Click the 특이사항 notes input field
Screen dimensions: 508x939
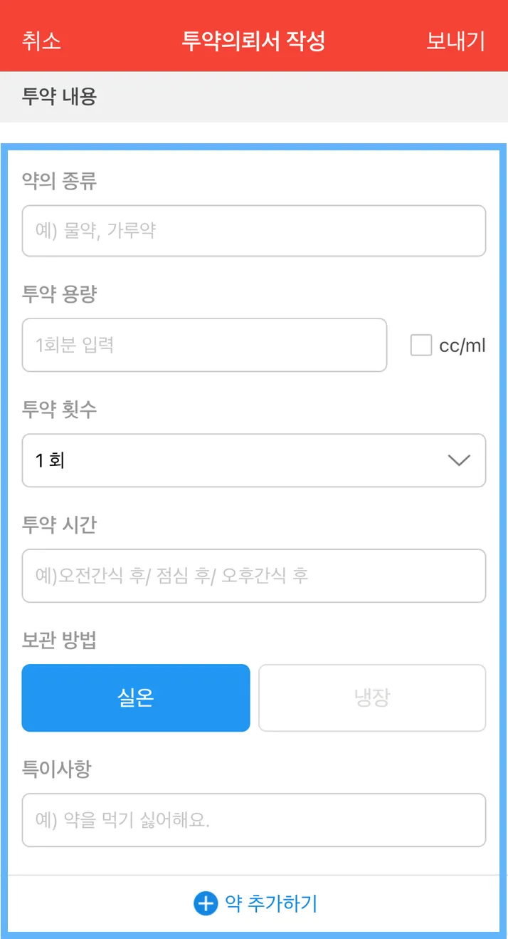253,820
